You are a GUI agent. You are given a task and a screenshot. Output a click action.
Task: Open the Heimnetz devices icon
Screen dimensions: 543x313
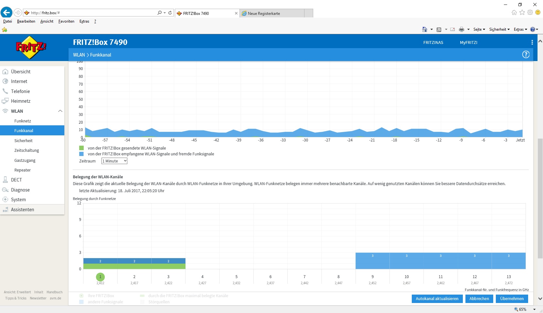pos(5,101)
